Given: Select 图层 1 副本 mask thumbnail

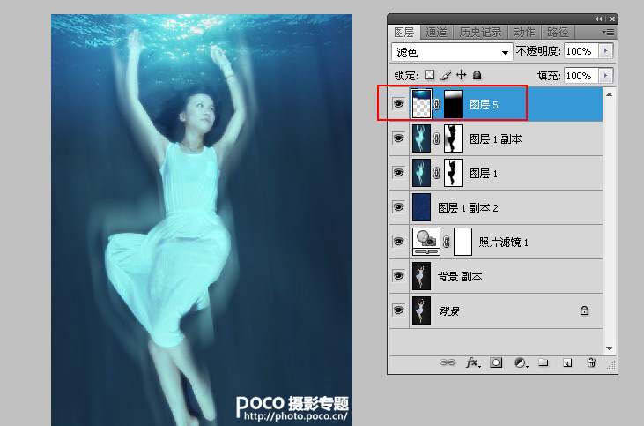Looking at the screenshot, I should [453, 139].
